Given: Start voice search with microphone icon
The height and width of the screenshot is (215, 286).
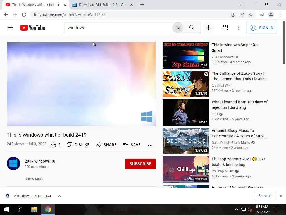Looking at the screenshot, I should coord(208,28).
